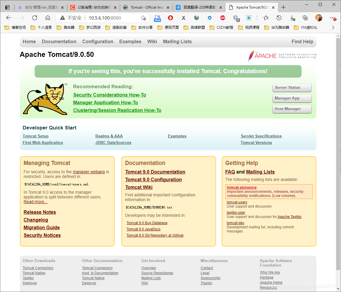Open the Tomcat Setup link
341x292 pixels.
point(36,136)
